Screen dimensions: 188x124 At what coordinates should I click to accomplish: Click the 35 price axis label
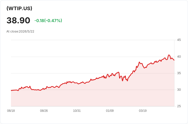coord(179,73)
